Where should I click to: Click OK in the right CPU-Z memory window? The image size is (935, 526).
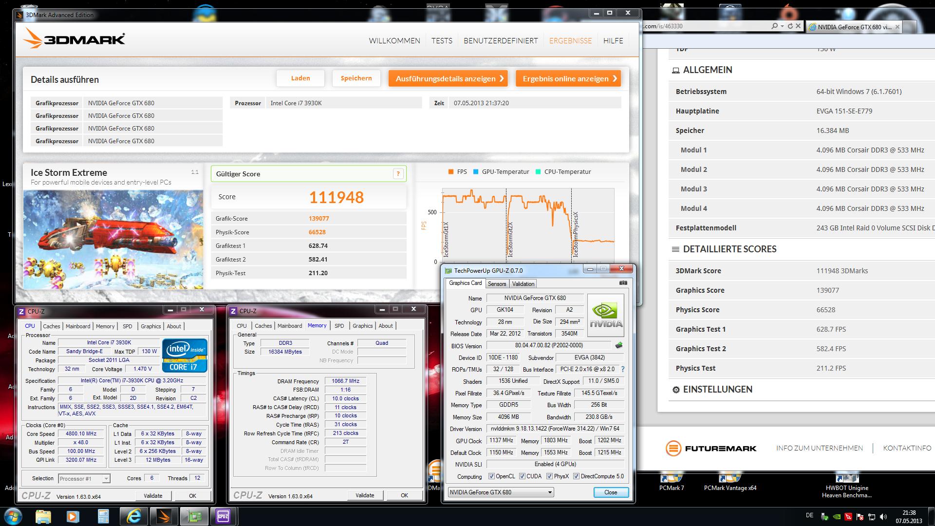(x=404, y=495)
